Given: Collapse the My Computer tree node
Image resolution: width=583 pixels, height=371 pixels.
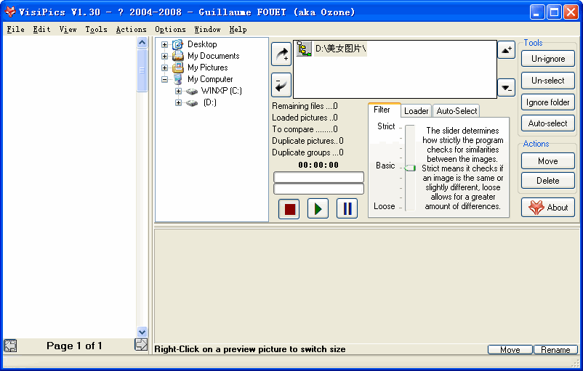Looking at the screenshot, I should click(165, 79).
